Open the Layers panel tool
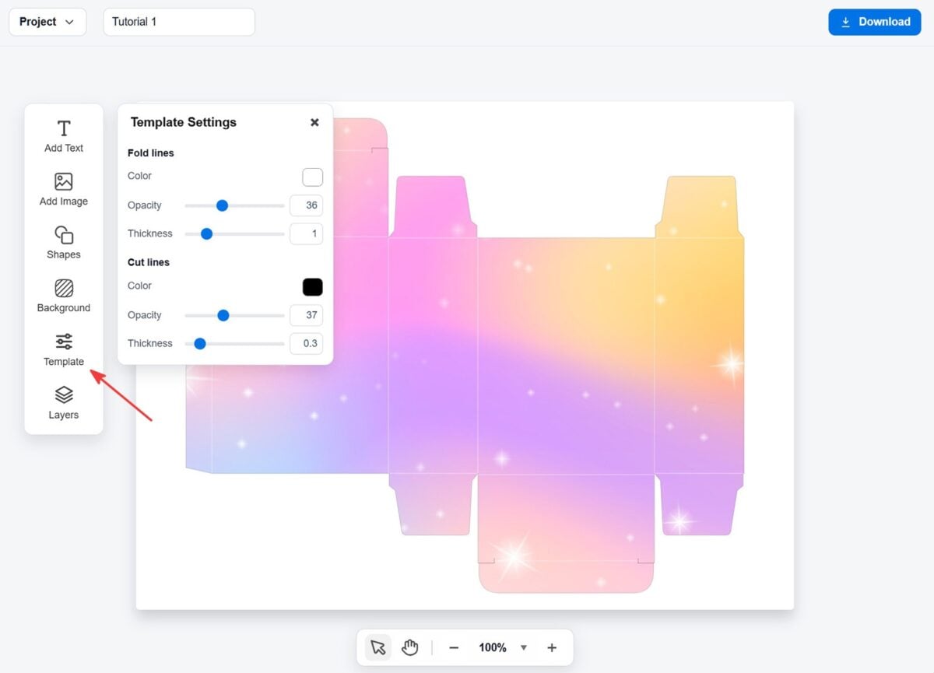Viewport: 934px width, 673px height. [x=64, y=403]
